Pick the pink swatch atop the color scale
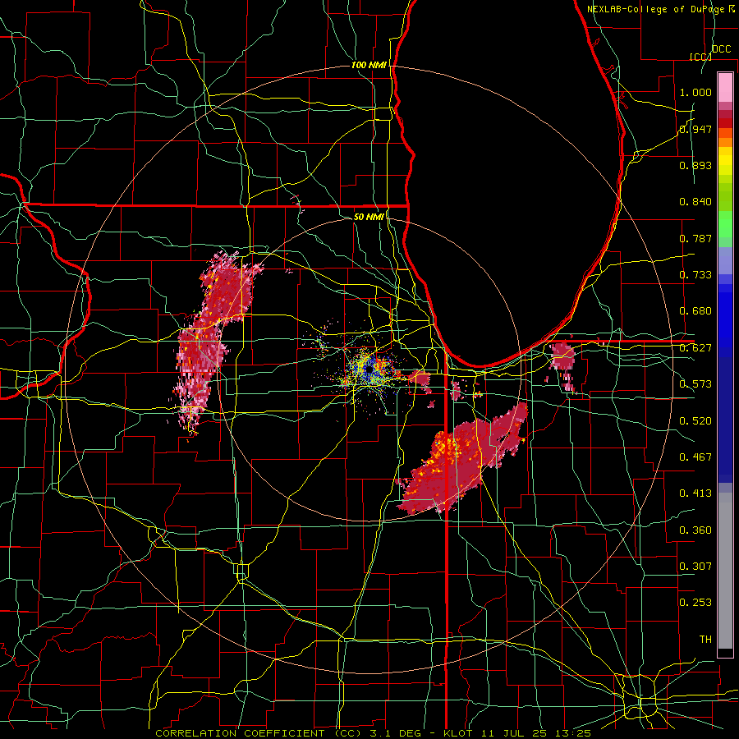Viewport: 739px width, 739px height. [725, 87]
